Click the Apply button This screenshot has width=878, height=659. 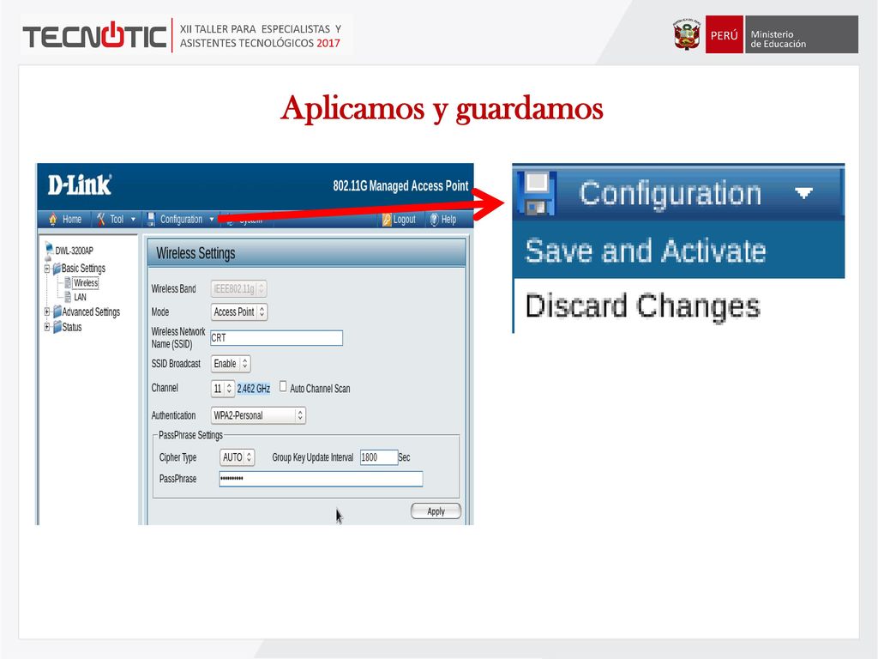coord(436,511)
